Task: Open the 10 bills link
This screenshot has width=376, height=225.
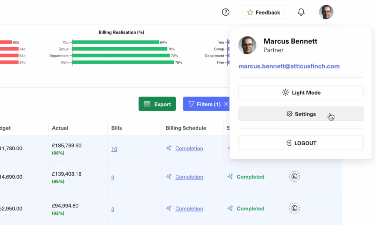Action: 114,149
